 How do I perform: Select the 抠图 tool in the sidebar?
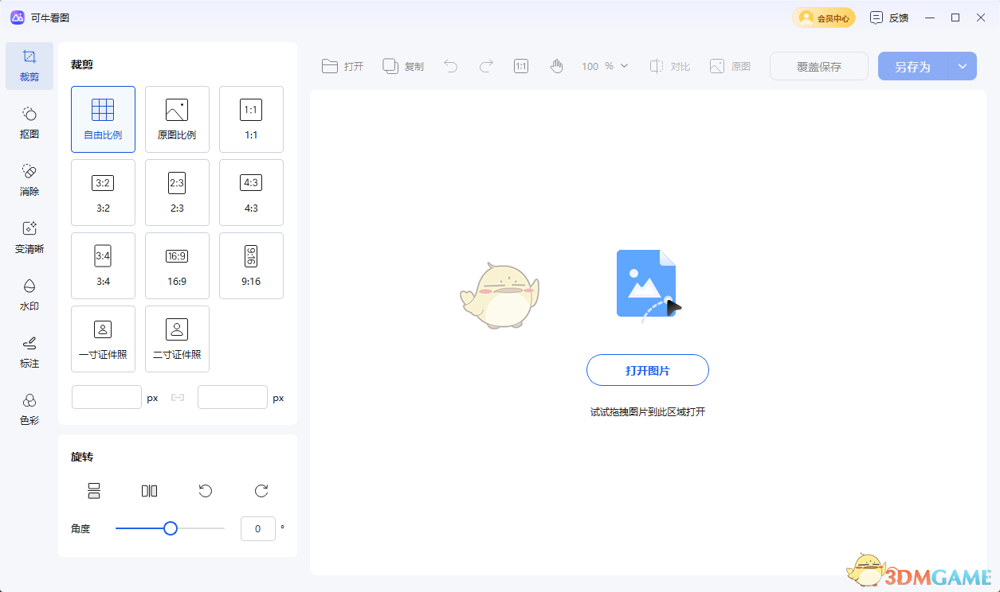pos(29,123)
